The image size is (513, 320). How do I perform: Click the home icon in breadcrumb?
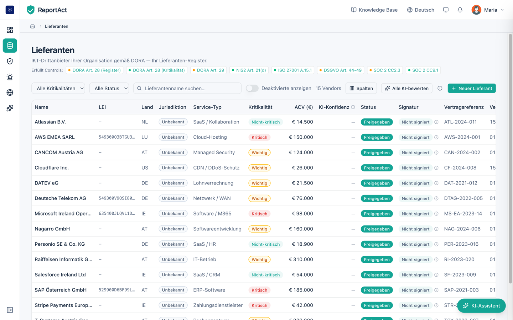click(32, 26)
